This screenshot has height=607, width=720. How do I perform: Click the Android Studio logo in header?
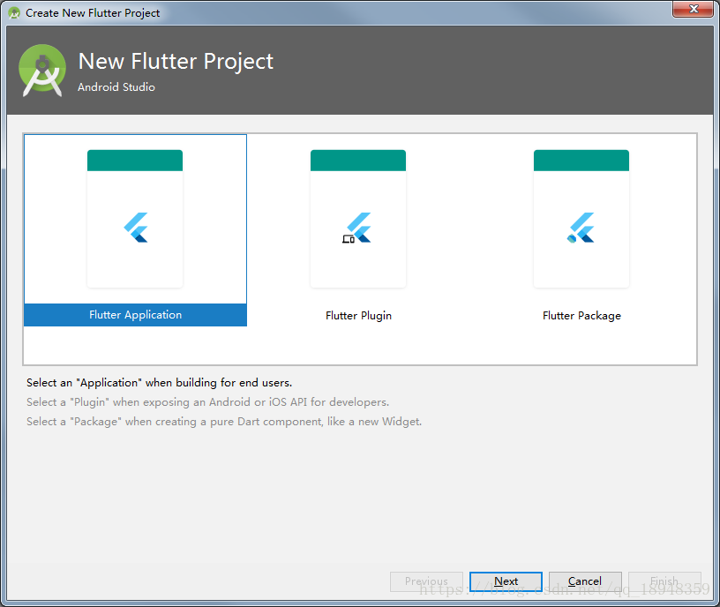[42, 71]
